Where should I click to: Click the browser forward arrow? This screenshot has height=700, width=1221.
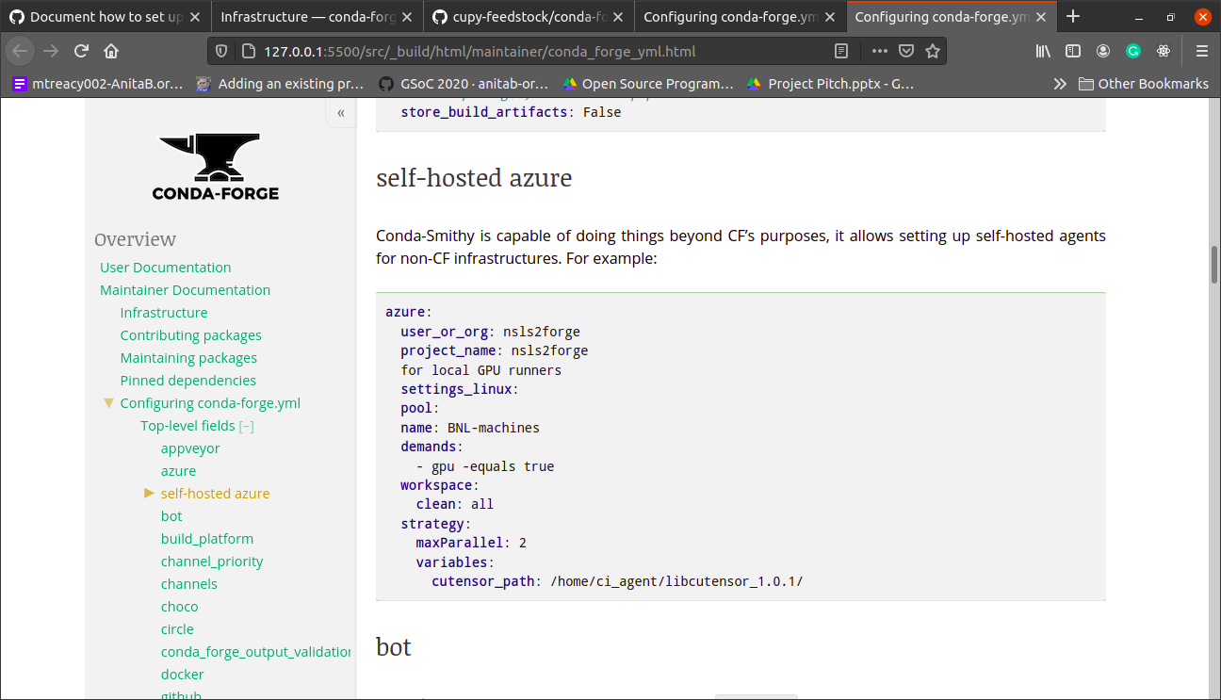click(x=51, y=51)
